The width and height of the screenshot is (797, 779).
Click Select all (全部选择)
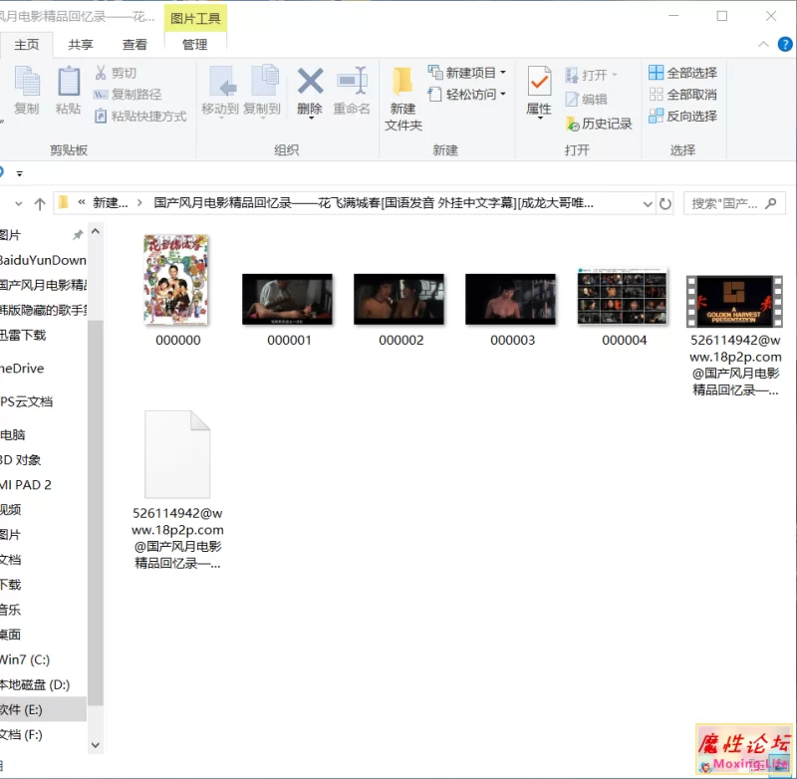tap(682, 73)
